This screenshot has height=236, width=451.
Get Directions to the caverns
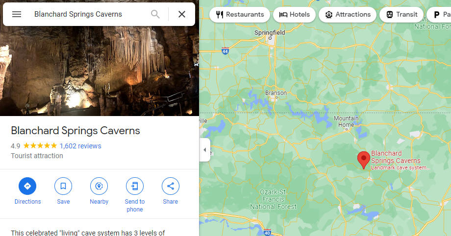pyautogui.click(x=27, y=191)
